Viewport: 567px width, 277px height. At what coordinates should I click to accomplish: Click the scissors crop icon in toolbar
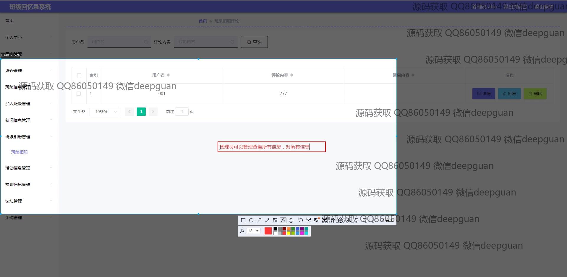click(x=309, y=220)
